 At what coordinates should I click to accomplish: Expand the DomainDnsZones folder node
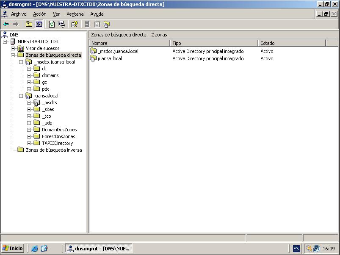pos(29,130)
